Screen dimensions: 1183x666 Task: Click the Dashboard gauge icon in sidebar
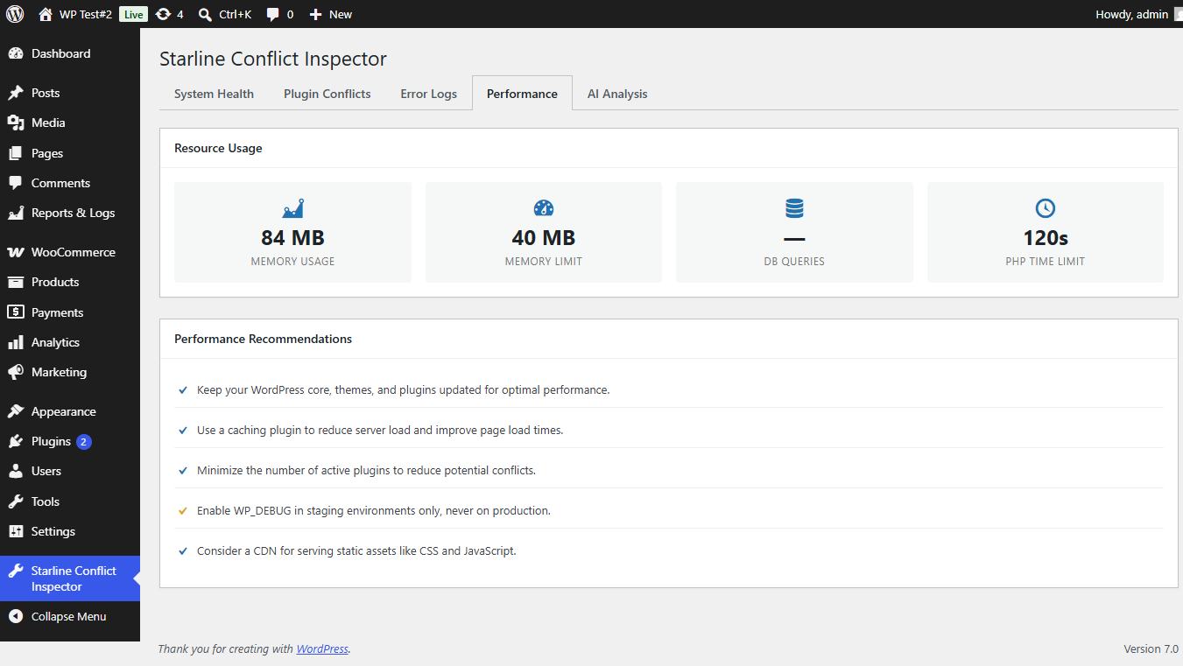coord(16,53)
